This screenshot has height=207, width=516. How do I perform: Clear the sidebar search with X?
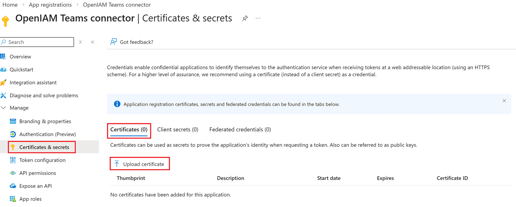pos(81,42)
